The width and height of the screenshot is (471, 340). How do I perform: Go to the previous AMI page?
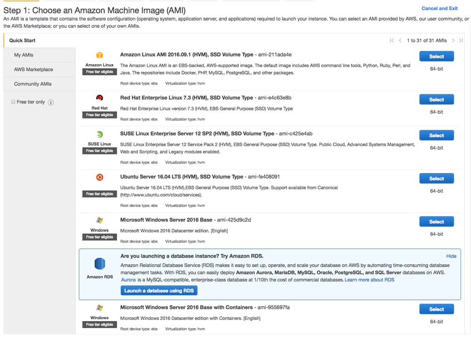(x=400, y=41)
